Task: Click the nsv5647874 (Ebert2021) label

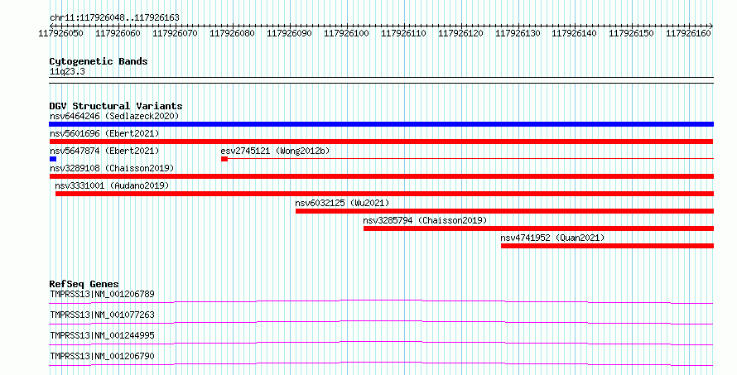Action: [x=104, y=151]
